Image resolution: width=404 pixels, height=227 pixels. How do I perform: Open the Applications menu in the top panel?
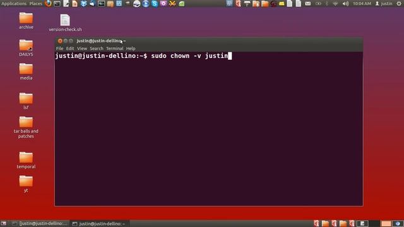tap(14, 4)
